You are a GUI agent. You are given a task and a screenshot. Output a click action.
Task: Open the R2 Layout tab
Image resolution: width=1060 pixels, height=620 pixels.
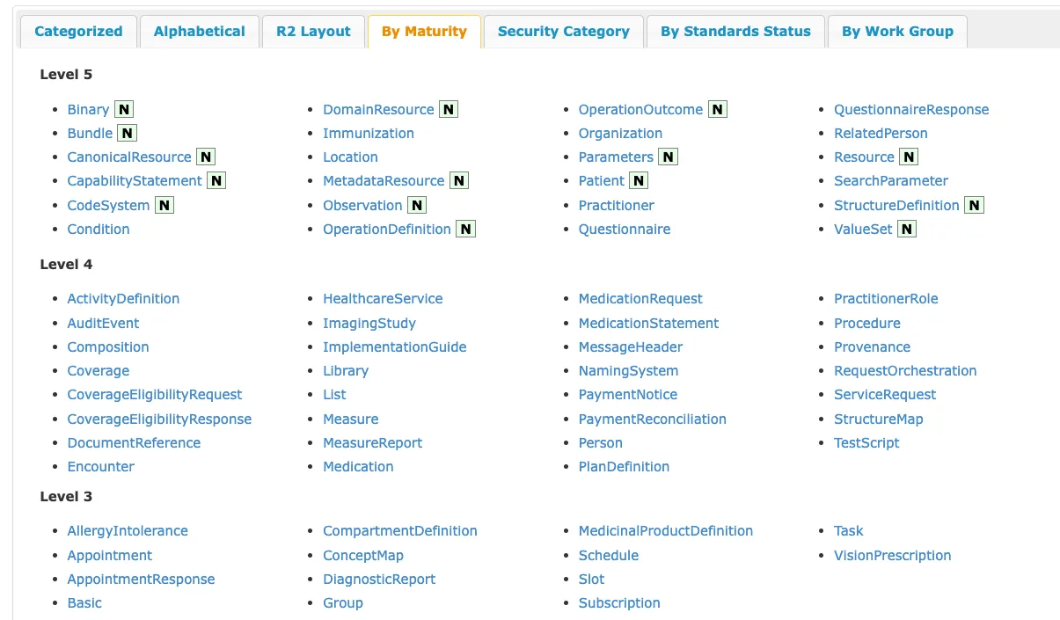[313, 31]
